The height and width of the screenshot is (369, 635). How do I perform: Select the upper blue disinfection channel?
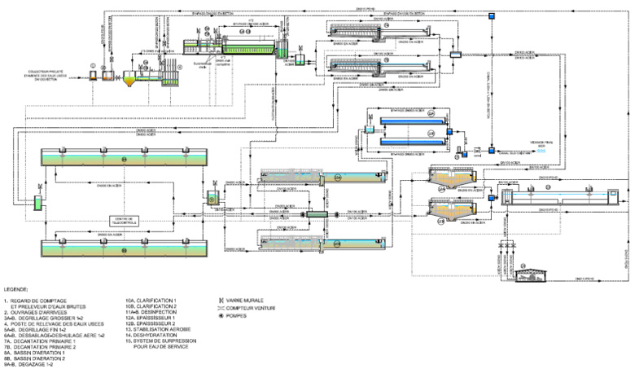coord(411,119)
